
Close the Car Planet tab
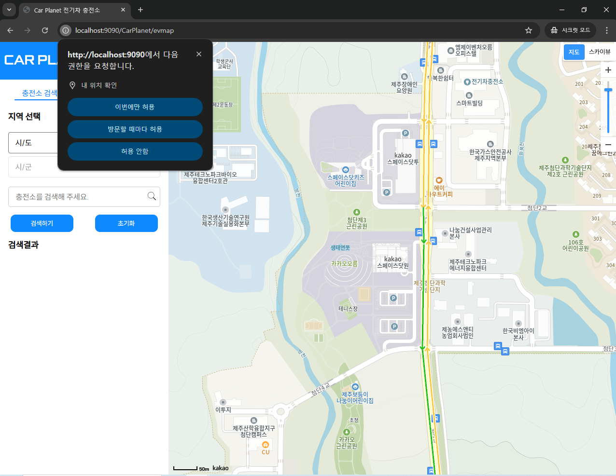tap(123, 10)
